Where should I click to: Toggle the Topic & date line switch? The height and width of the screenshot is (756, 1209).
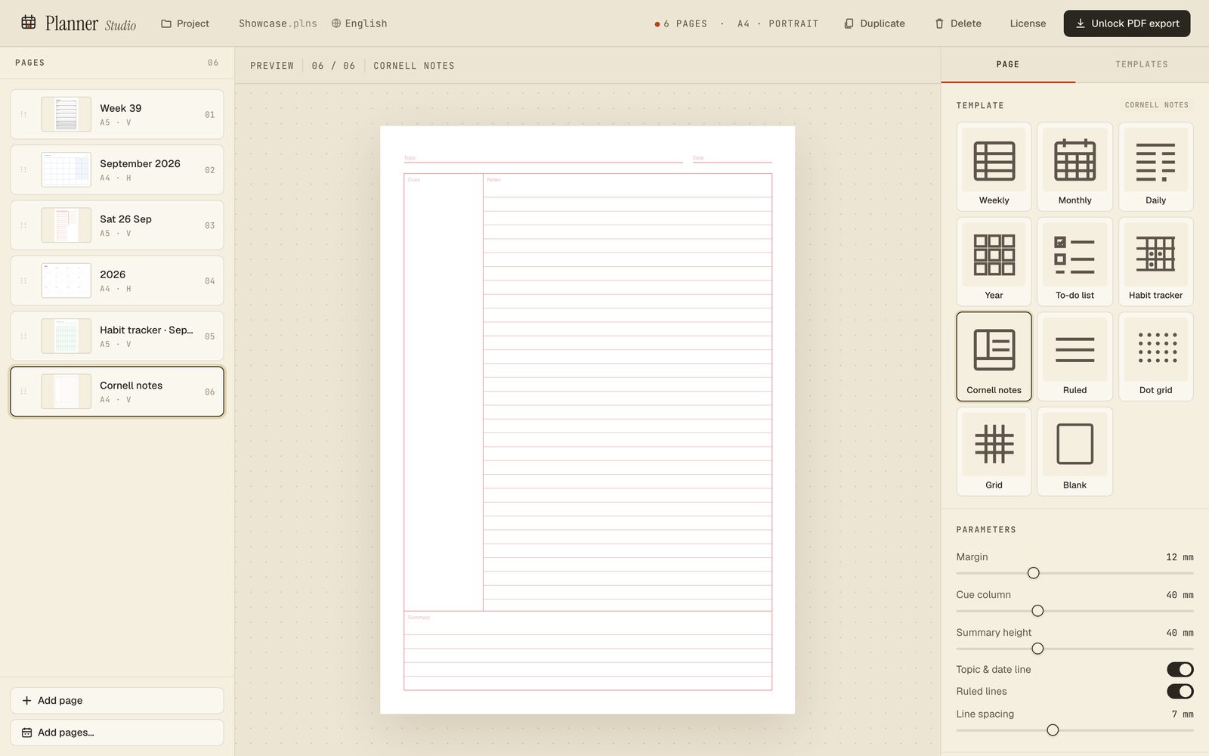tap(1180, 670)
